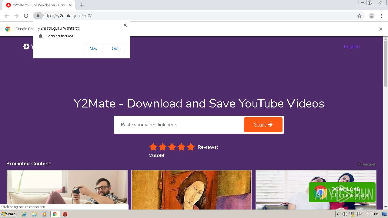Open media player icon in taskbar

click(x=45, y=214)
